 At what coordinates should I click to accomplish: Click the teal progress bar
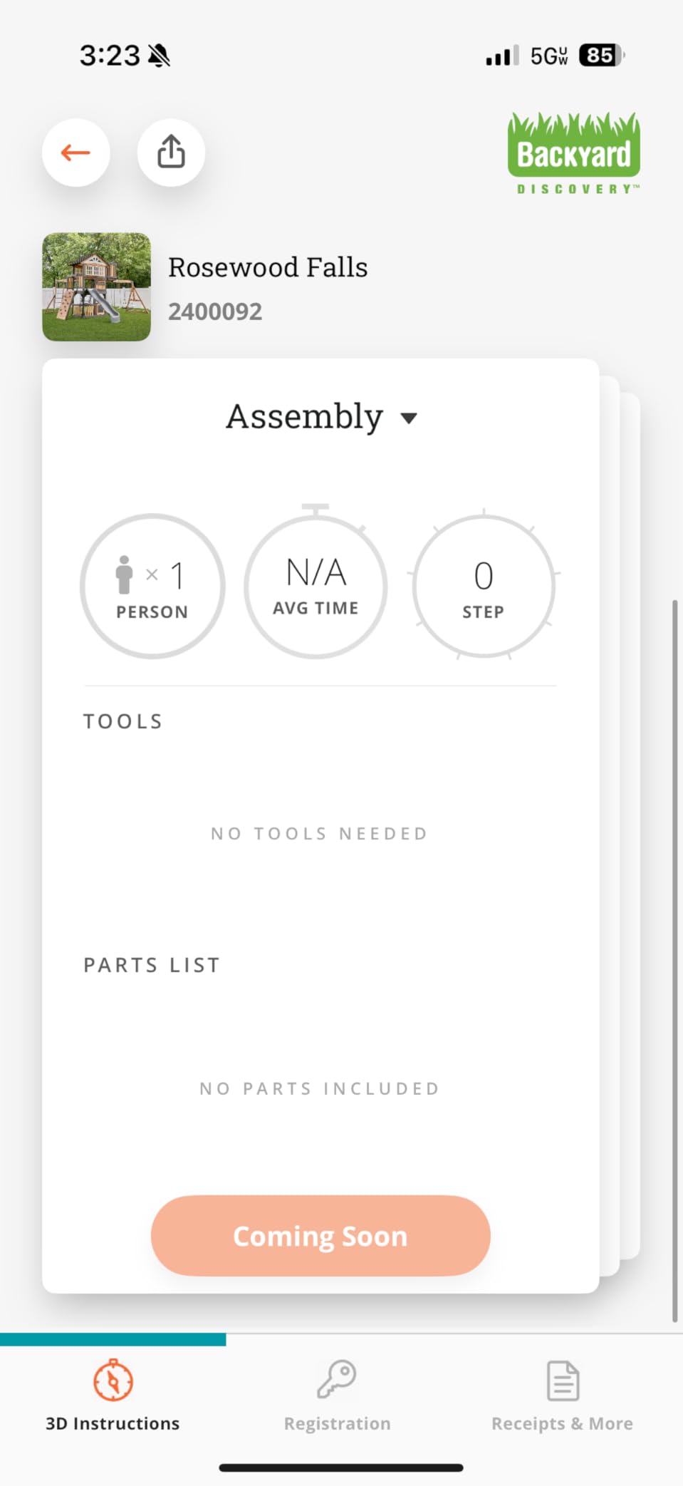pyautogui.click(x=113, y=1339)
